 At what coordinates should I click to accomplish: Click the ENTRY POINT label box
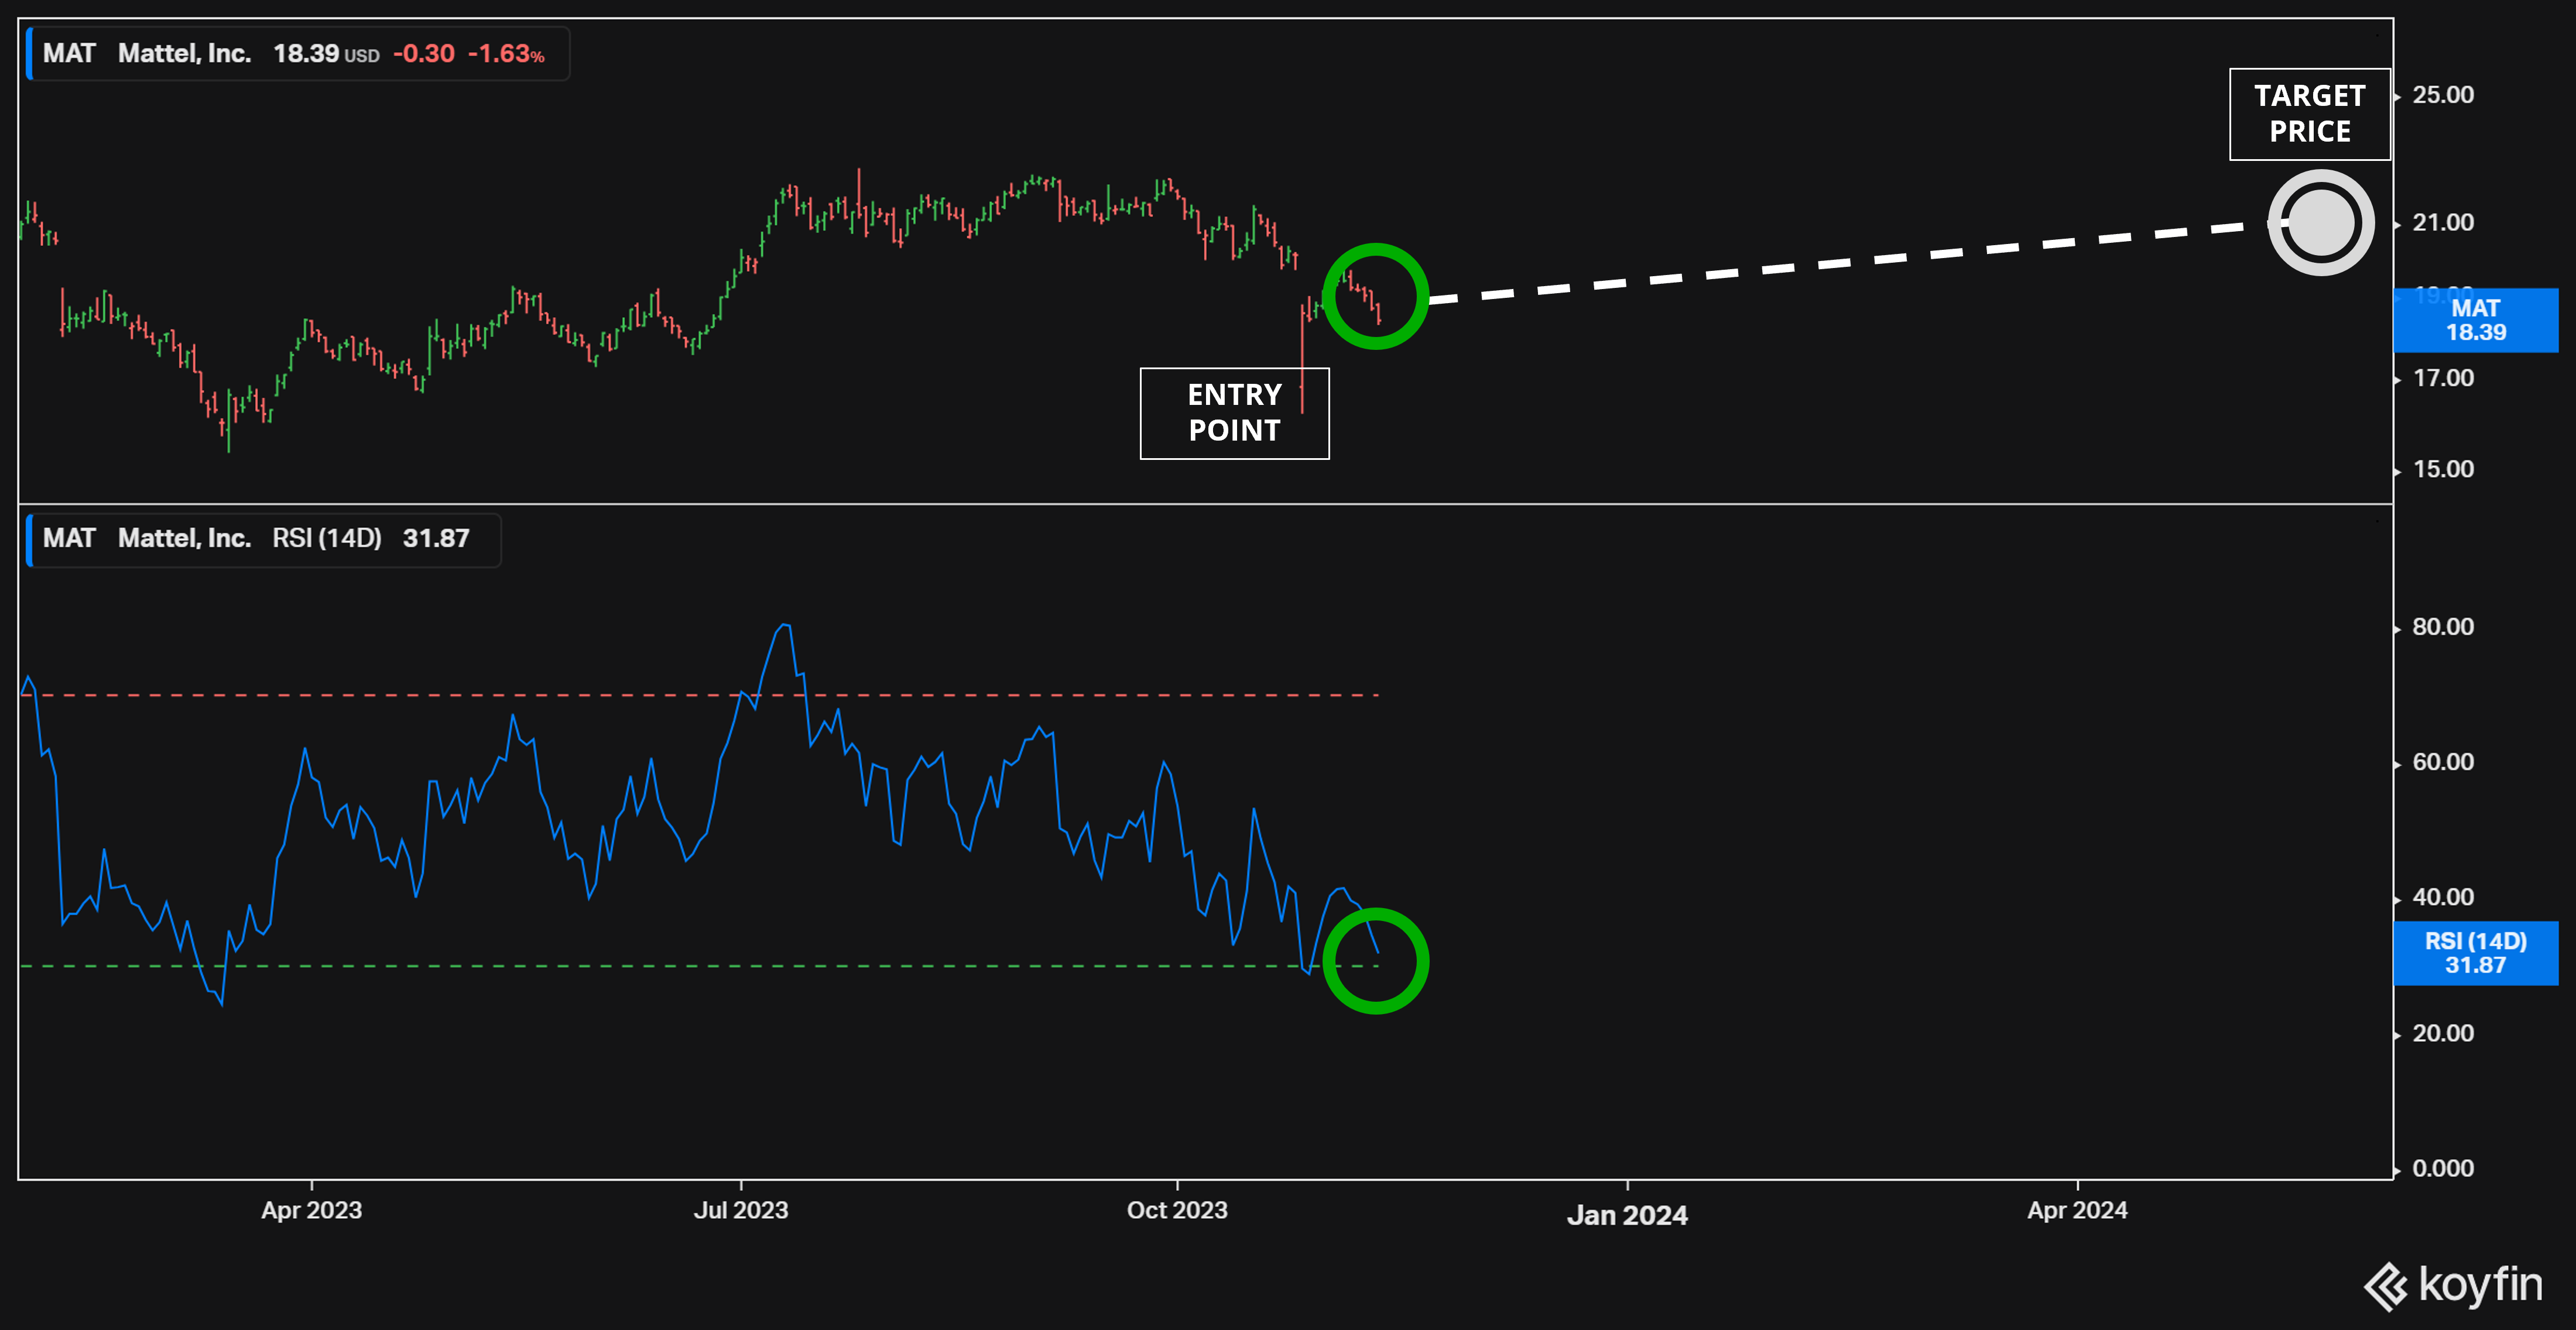[1234, 413]
